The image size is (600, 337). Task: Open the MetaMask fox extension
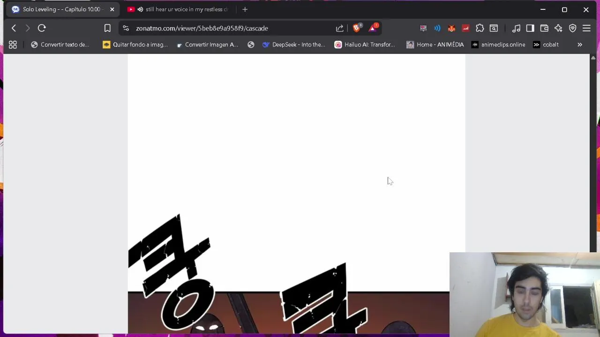[451, 28]
